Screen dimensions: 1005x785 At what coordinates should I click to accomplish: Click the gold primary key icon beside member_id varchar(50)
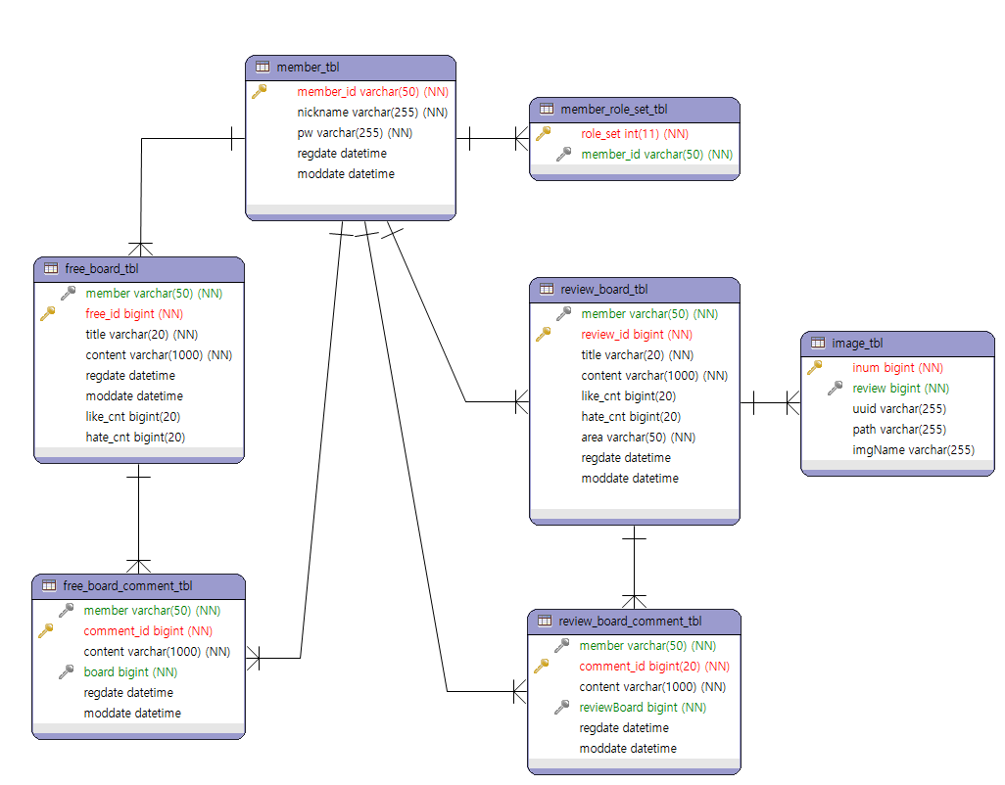259,92
